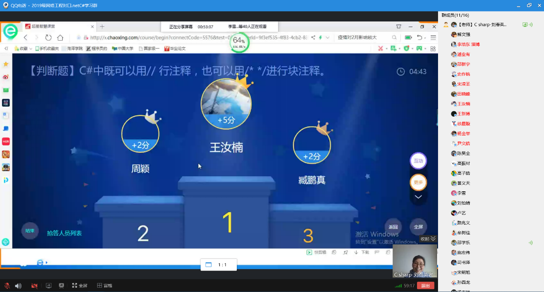Open 毕业论文 bookmark
This screenshot has width=544, height=292.
point(175,48)
